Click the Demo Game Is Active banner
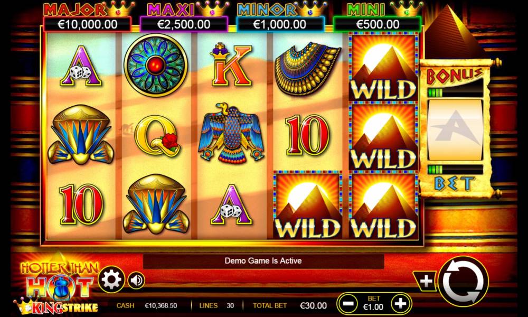Image resolution: width=528 pixels, height=317 pixels. point(263,261)
